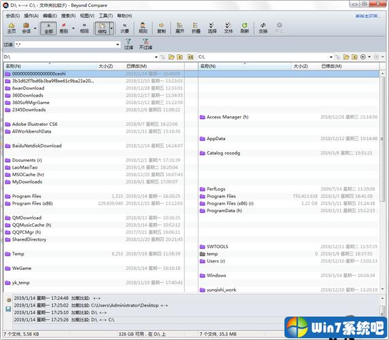Click the double-folder icon between the path bars
The height and width of the screenshot is (340, 389).
pos(190,57)
